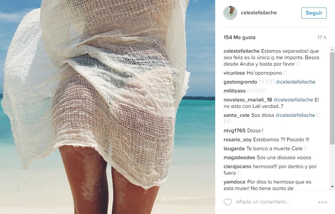Click the celestefailache profile avatar
Viewport: 335px width, 214px height.
pyautogui.click(x=230, y=13)
